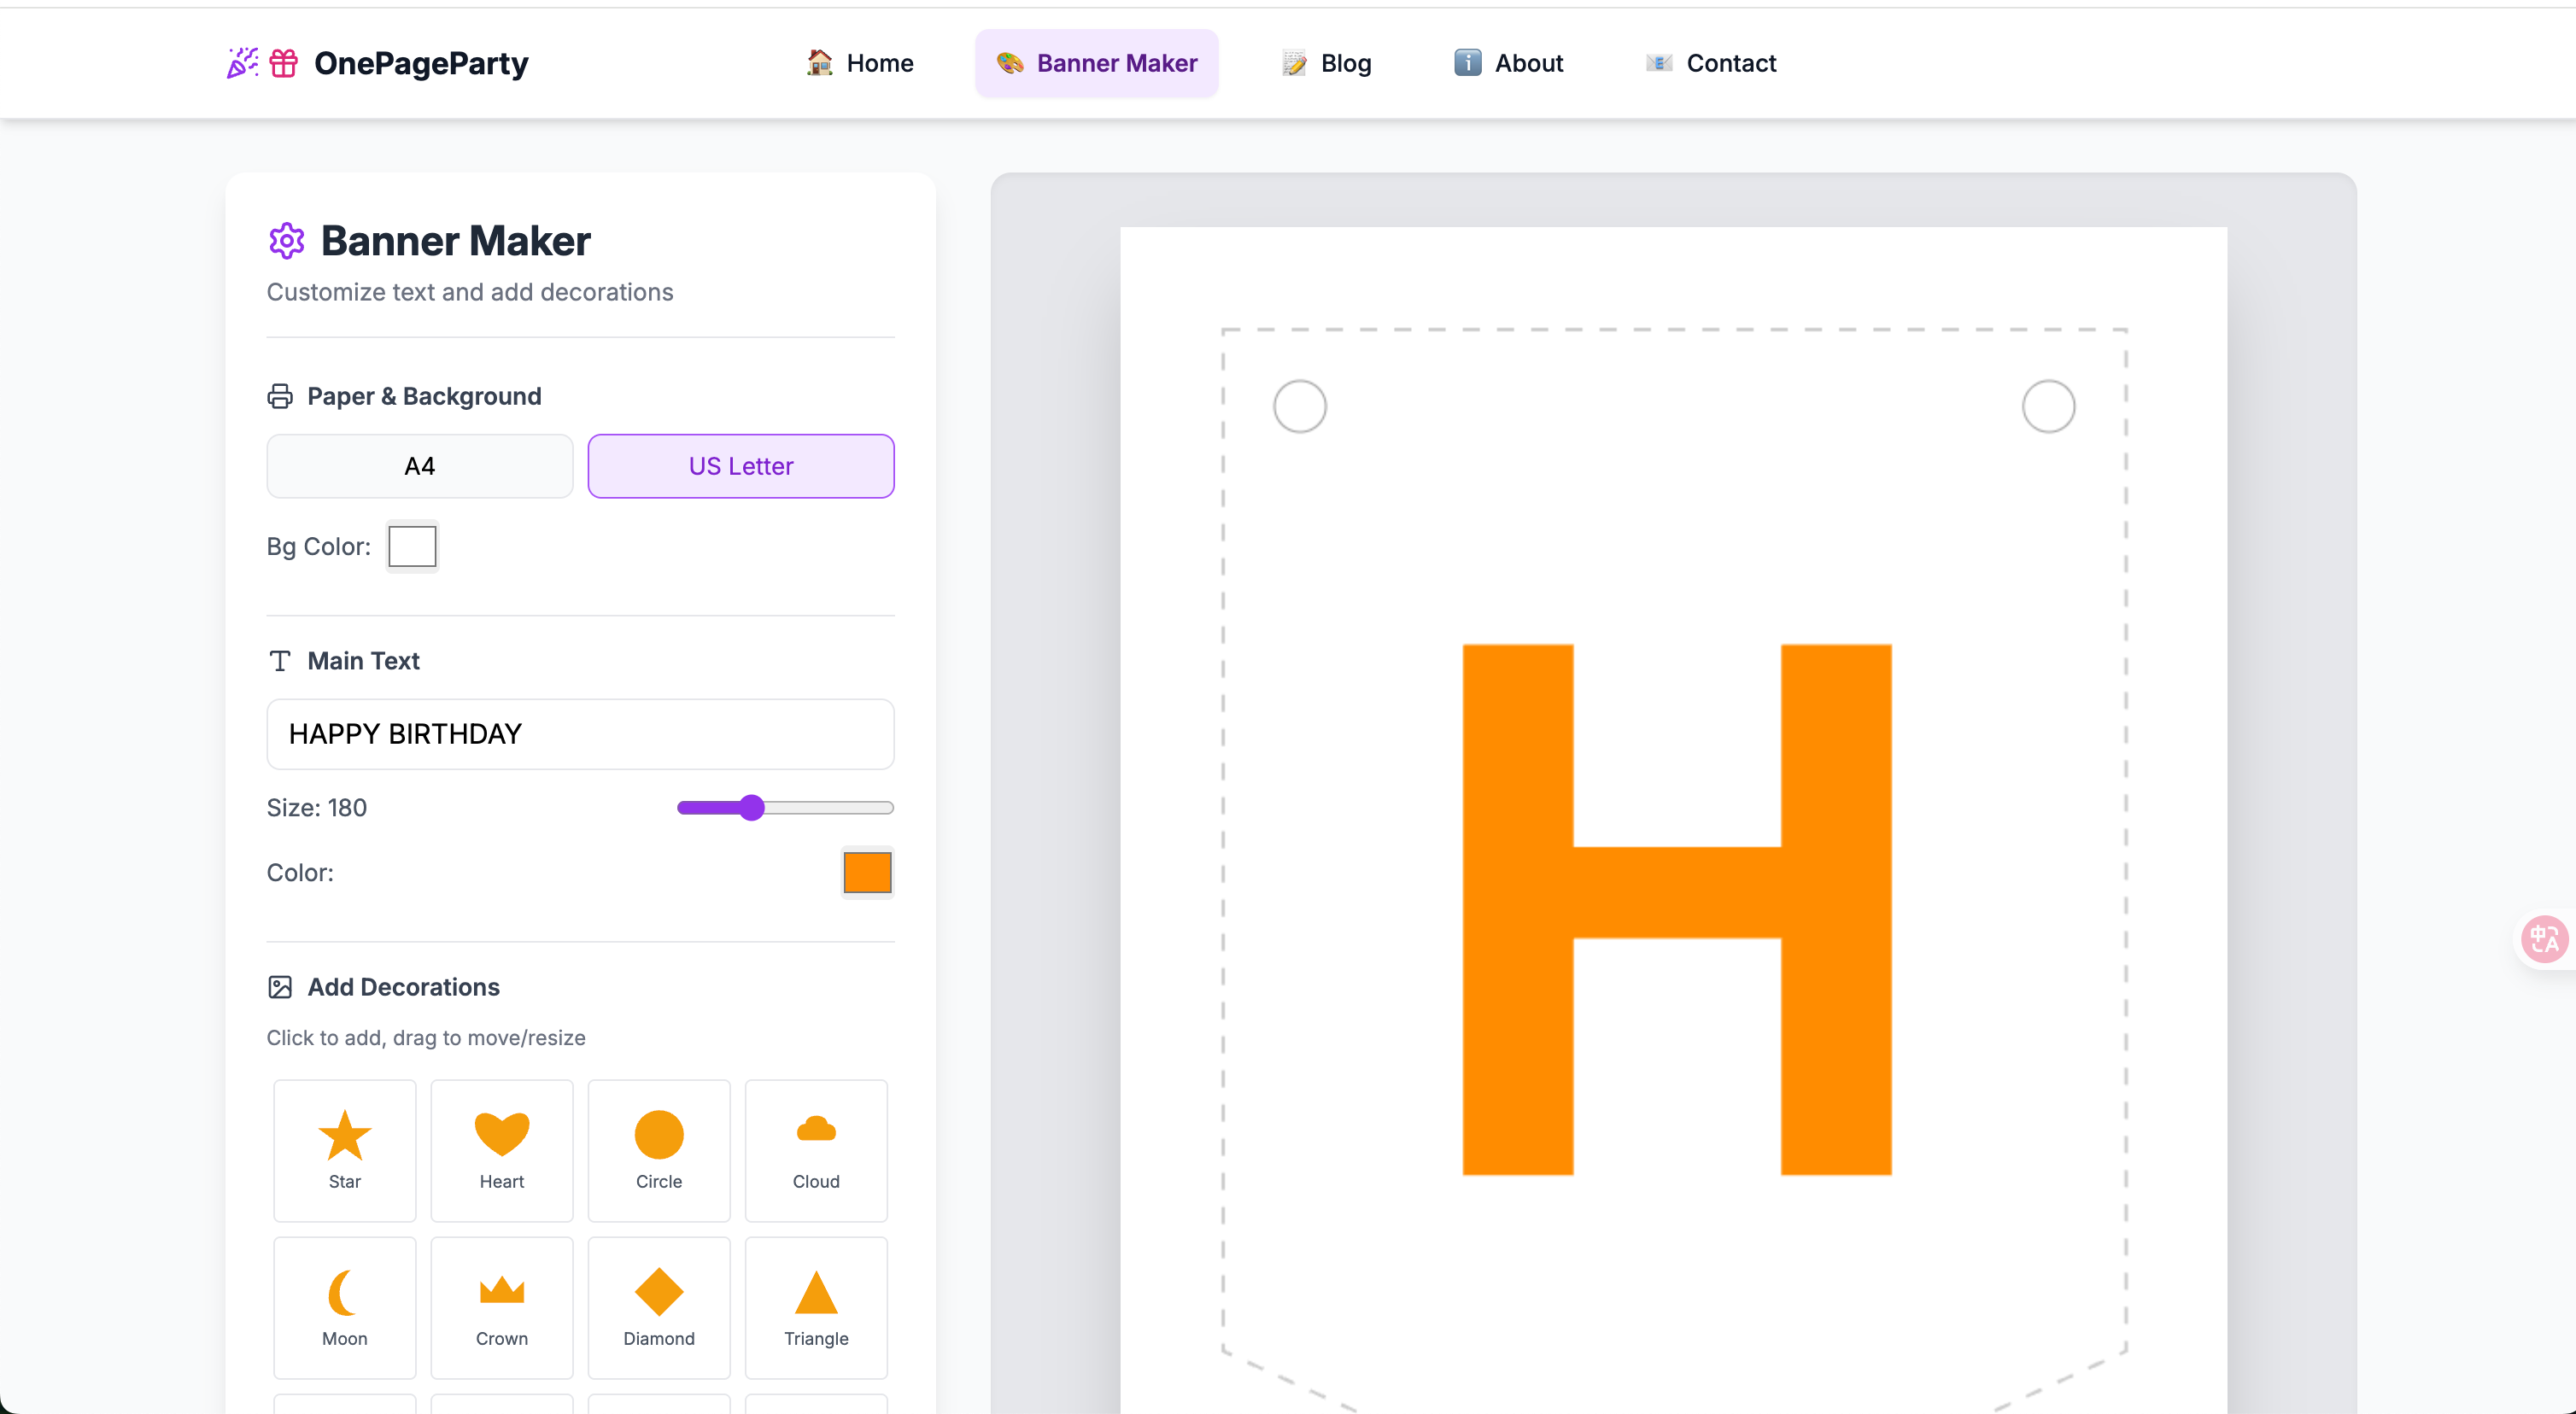
Task: Place a Moon decoration on banner
Action: pyautogui.click(x=344, y=1306)
